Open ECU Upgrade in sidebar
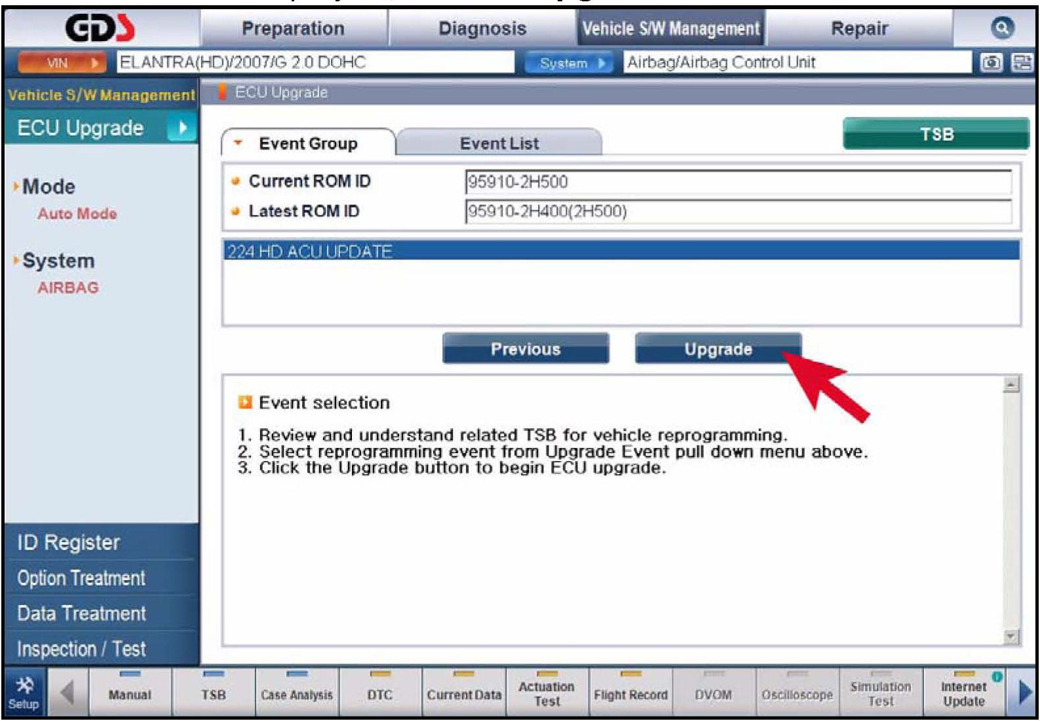 click(x=102, y=128)
